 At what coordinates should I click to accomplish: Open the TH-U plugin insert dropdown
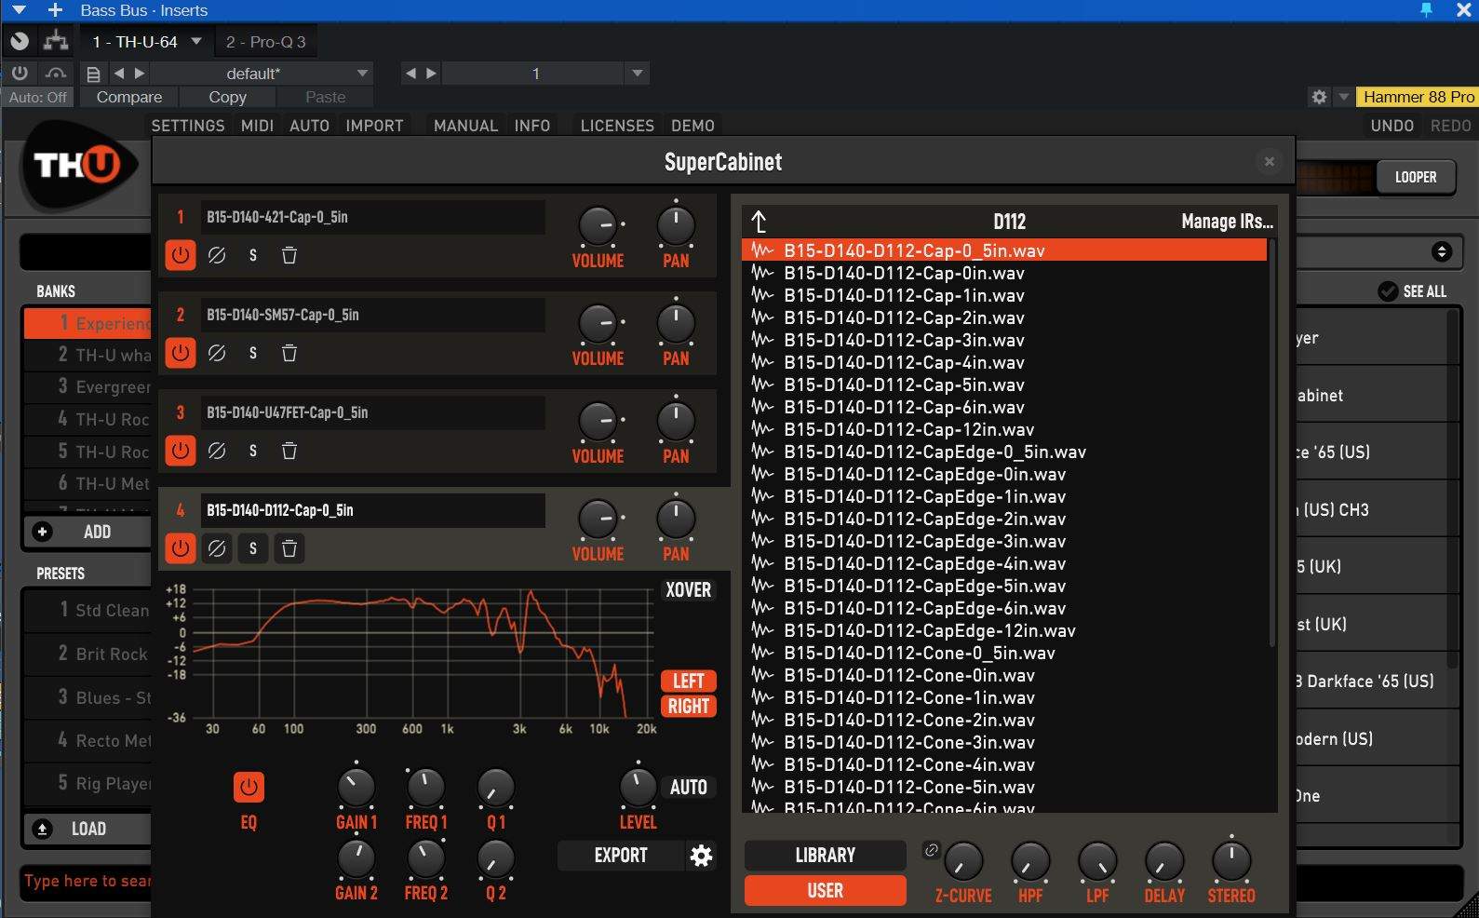[x=196, y=41]
